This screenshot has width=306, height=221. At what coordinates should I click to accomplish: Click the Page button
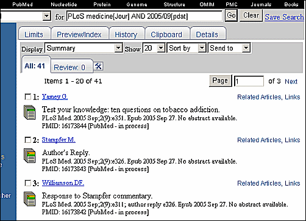click(220, 81)
